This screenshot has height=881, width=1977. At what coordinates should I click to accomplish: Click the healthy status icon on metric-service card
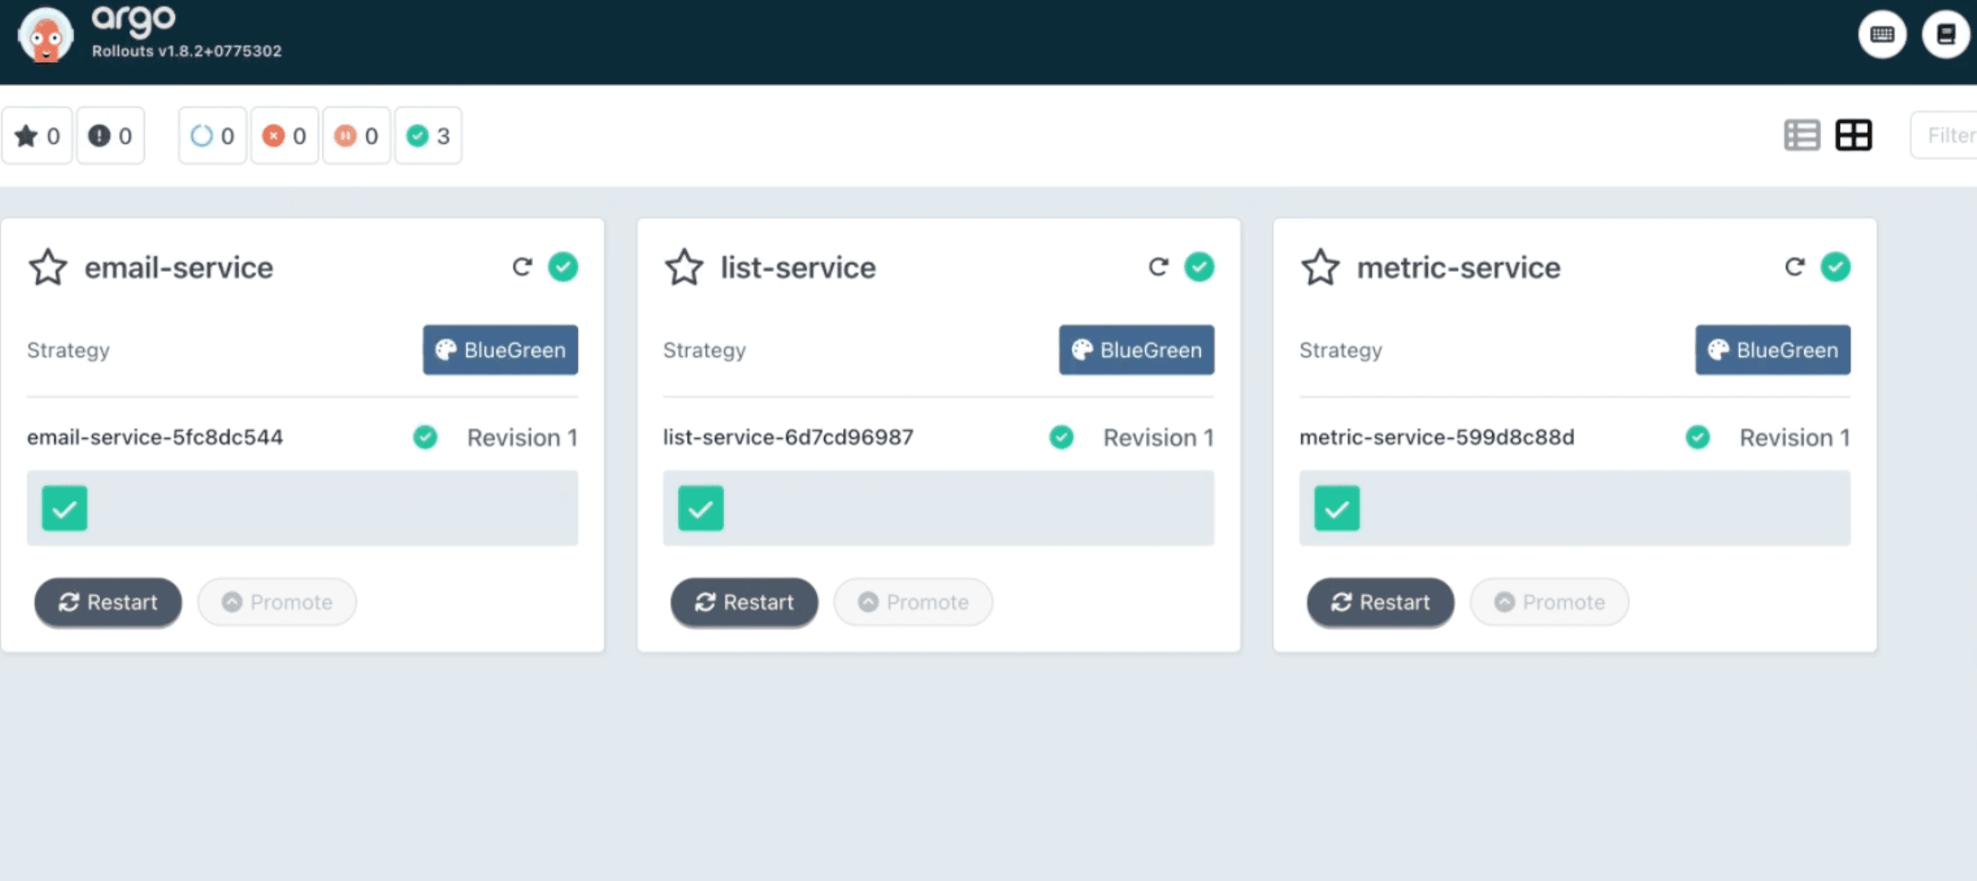point(1836,267)
